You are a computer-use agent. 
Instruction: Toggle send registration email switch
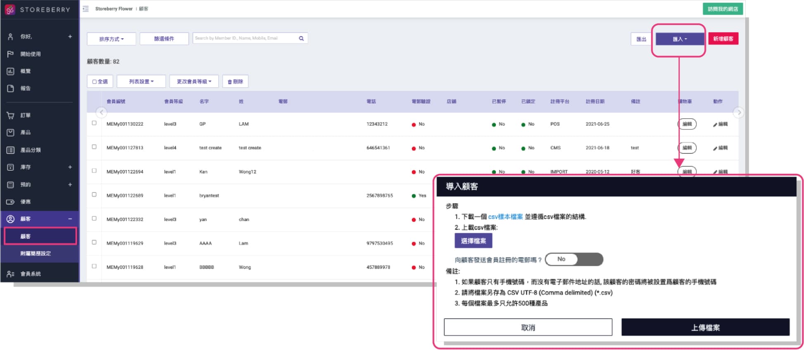tap(574, 259)
